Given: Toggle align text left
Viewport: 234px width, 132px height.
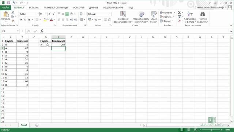Looking at the screenshot, I should click(x=59, y=19).
